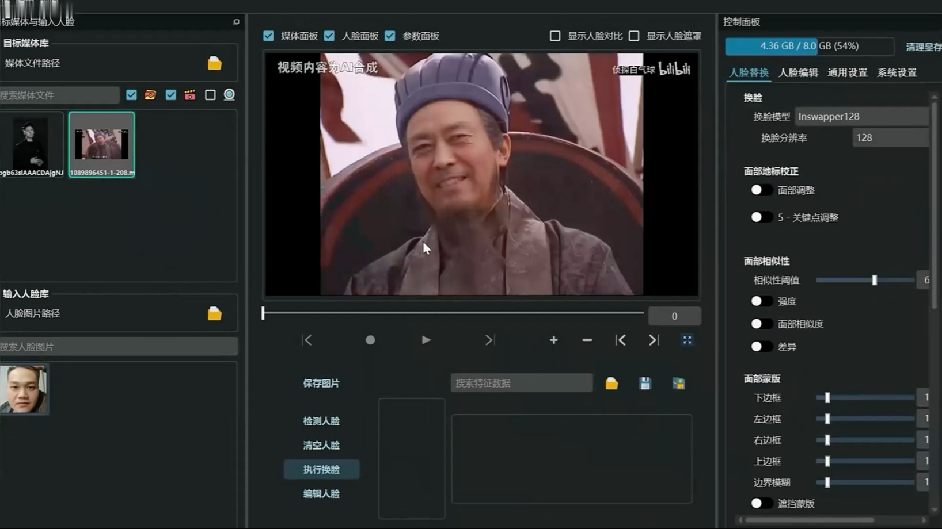The width and height of the screenshot is (942, 529).
Task: Switch to the 系统设置 tab
Action: point(897,72)
